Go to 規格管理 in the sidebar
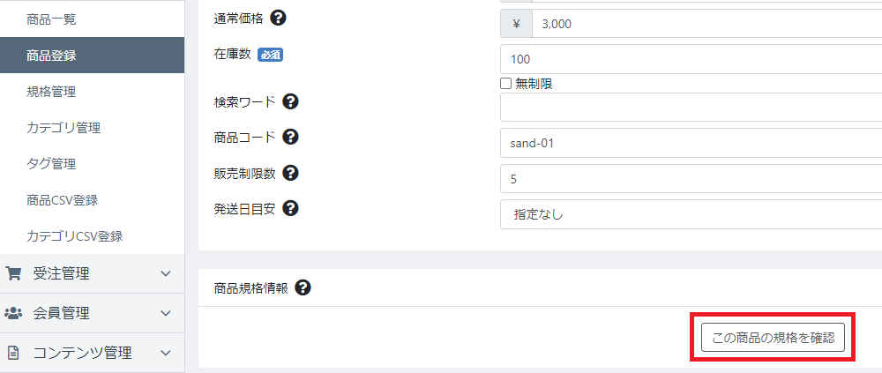 click(x=51, y=92)
